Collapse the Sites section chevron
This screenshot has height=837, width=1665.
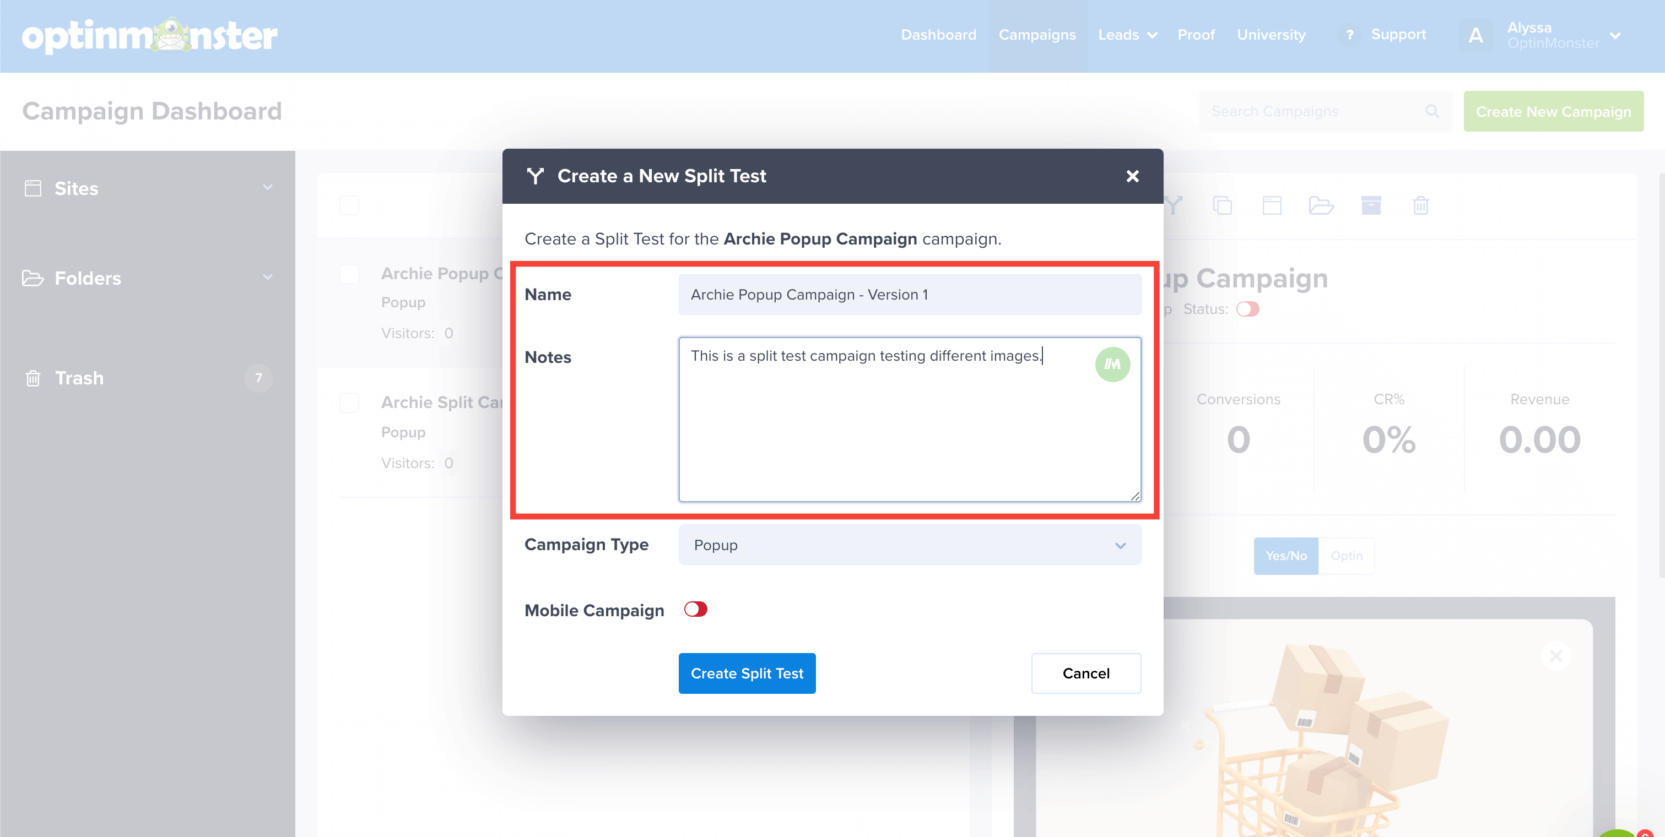coord(268,187)
